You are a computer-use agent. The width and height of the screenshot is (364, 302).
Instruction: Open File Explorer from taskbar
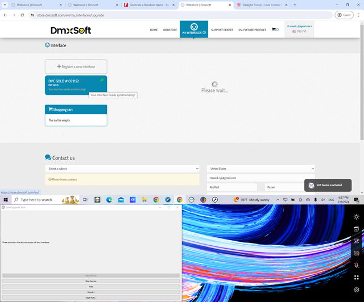[144, 200]
